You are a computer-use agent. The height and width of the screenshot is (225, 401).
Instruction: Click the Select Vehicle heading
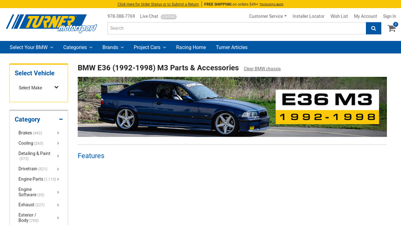pyautogui.click(x=35, y=73)
